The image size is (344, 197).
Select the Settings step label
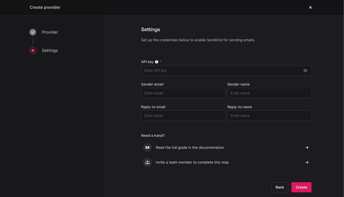point(50,50)
